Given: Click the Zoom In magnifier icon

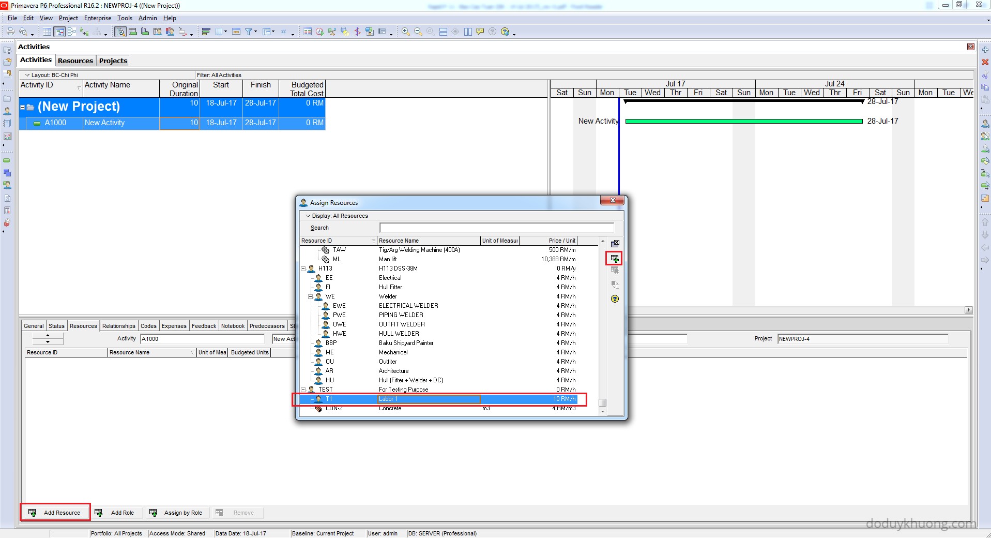Looking at the screenshot, I should 406,32.
